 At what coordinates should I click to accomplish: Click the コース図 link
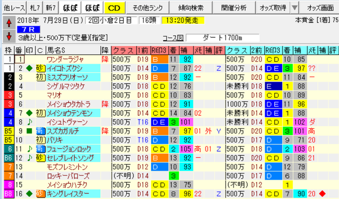[x=173, y=38]
